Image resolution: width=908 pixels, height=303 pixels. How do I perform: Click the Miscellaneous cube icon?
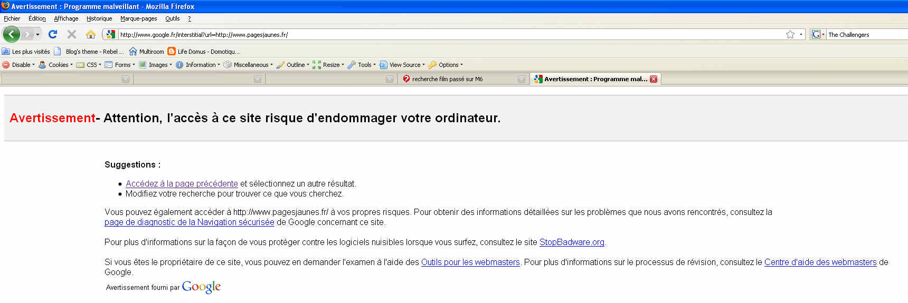(x=228, y=65)
